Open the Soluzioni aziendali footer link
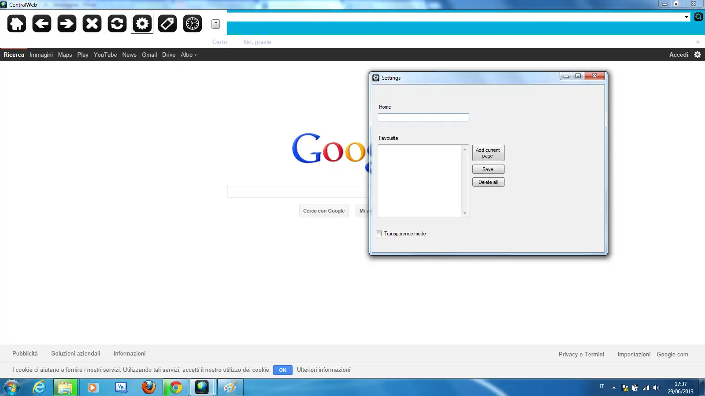Viewport: 705px width, 396px height. [76, 353]
